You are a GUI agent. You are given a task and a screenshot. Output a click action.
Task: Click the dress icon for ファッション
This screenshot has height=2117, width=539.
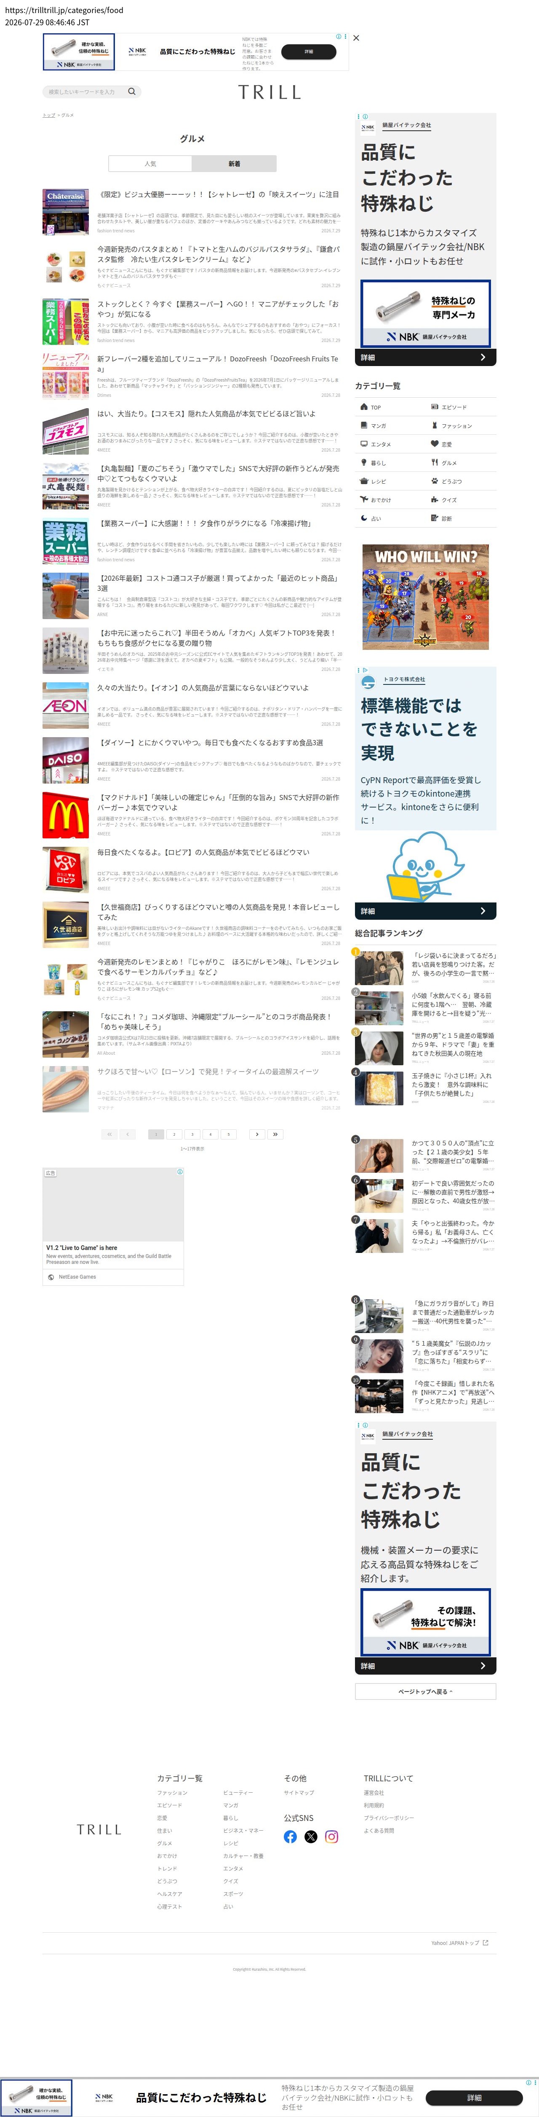(435, 426)
